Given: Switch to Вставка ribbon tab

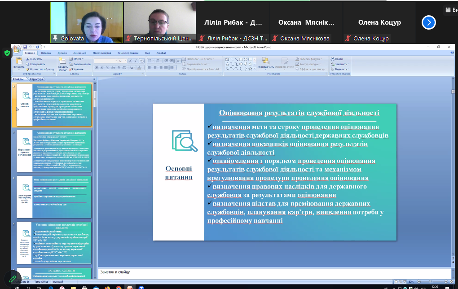Looking at the screenshot, I should (46, 53).
